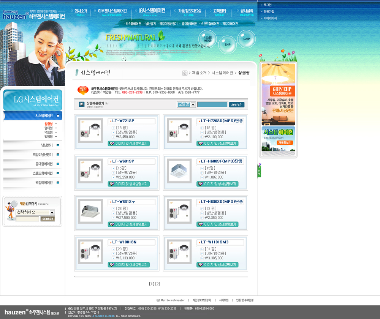The height and width of the screenshot is (319, 380).
Task: Click the 시스템에어컨 bubble icon in banner
Action: click(x=207, y=39)
